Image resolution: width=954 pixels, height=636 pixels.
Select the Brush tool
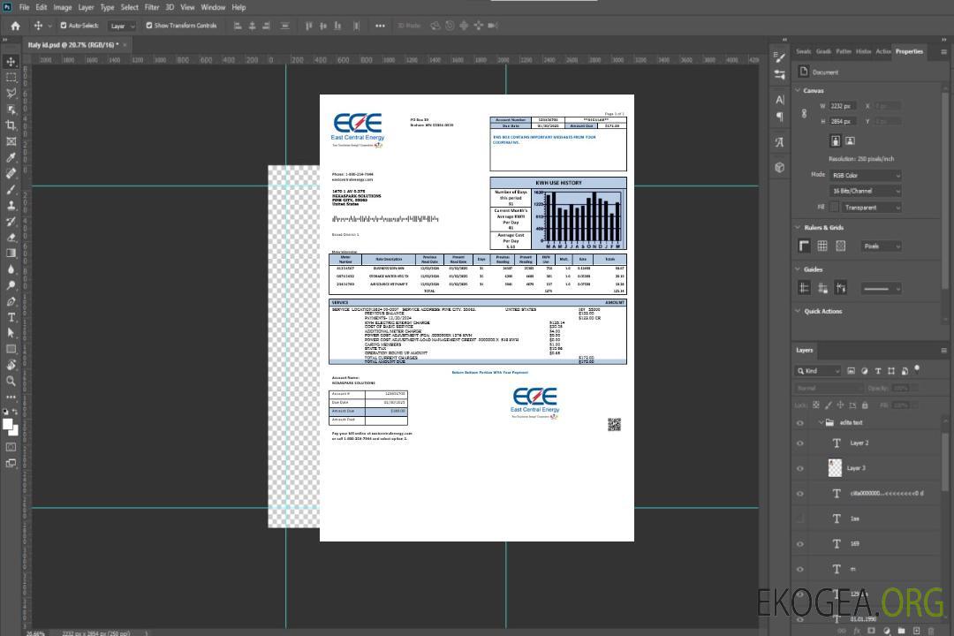[x=11, y=189]
